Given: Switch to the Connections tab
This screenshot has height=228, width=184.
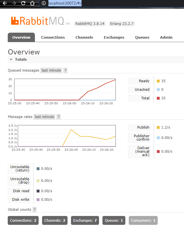Looking at the screenshot, I should [x=53, y=38].
